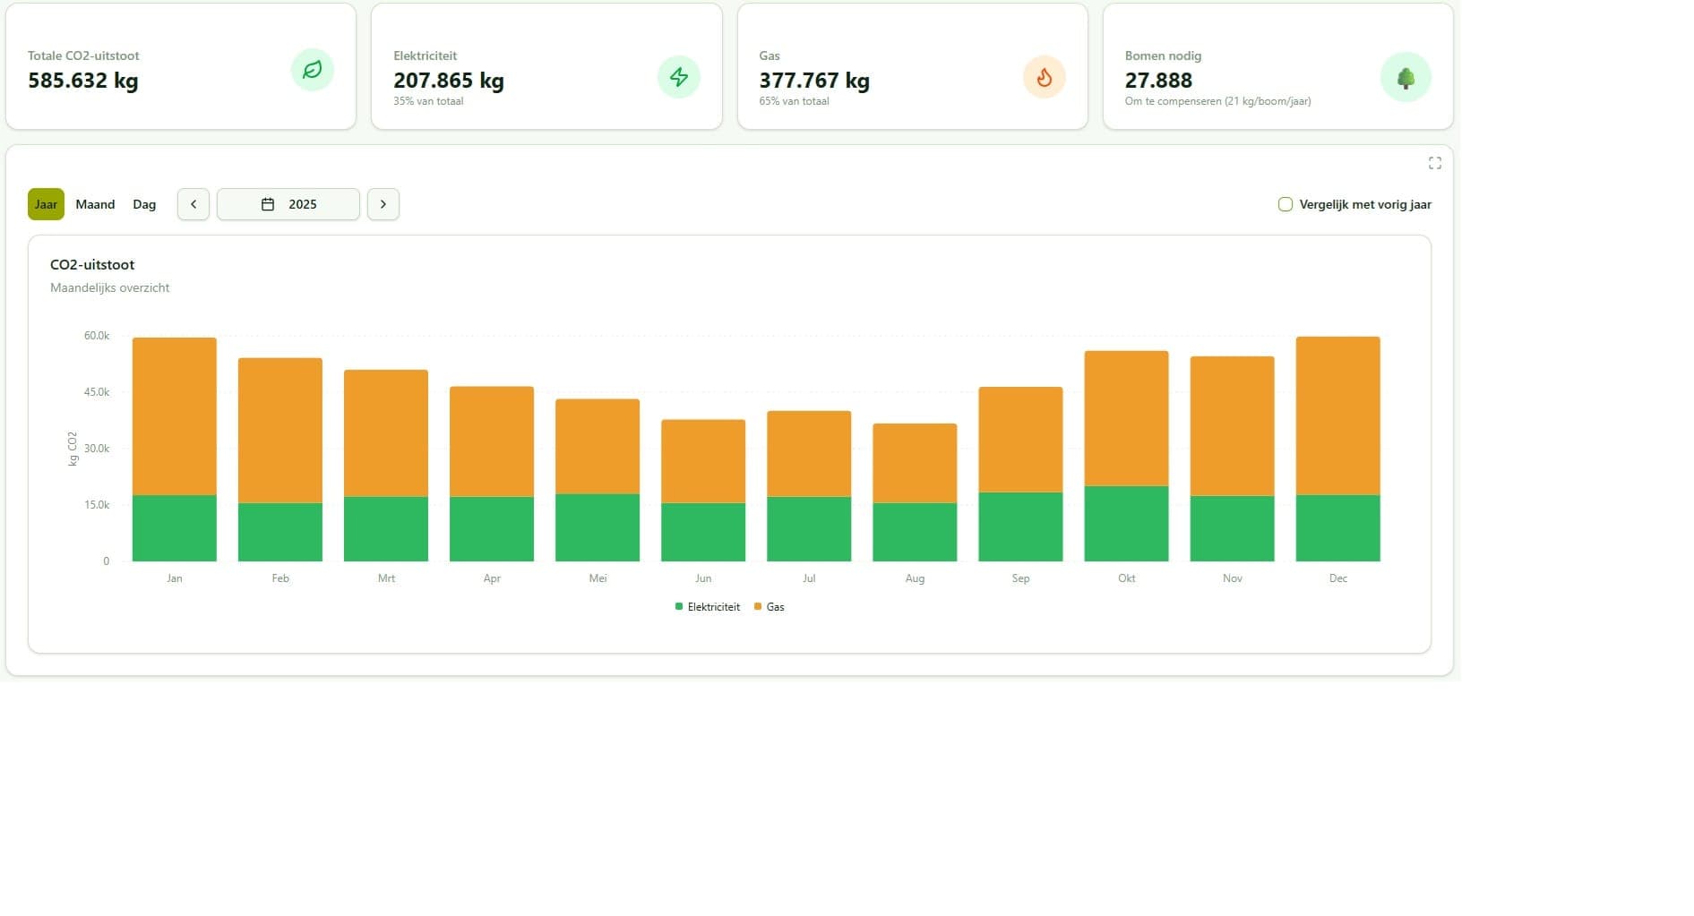The height and width of the screenshot is (916, 1694).
Task: Click the Mrt electricity bar segment
Action: [x=386, y=529]
